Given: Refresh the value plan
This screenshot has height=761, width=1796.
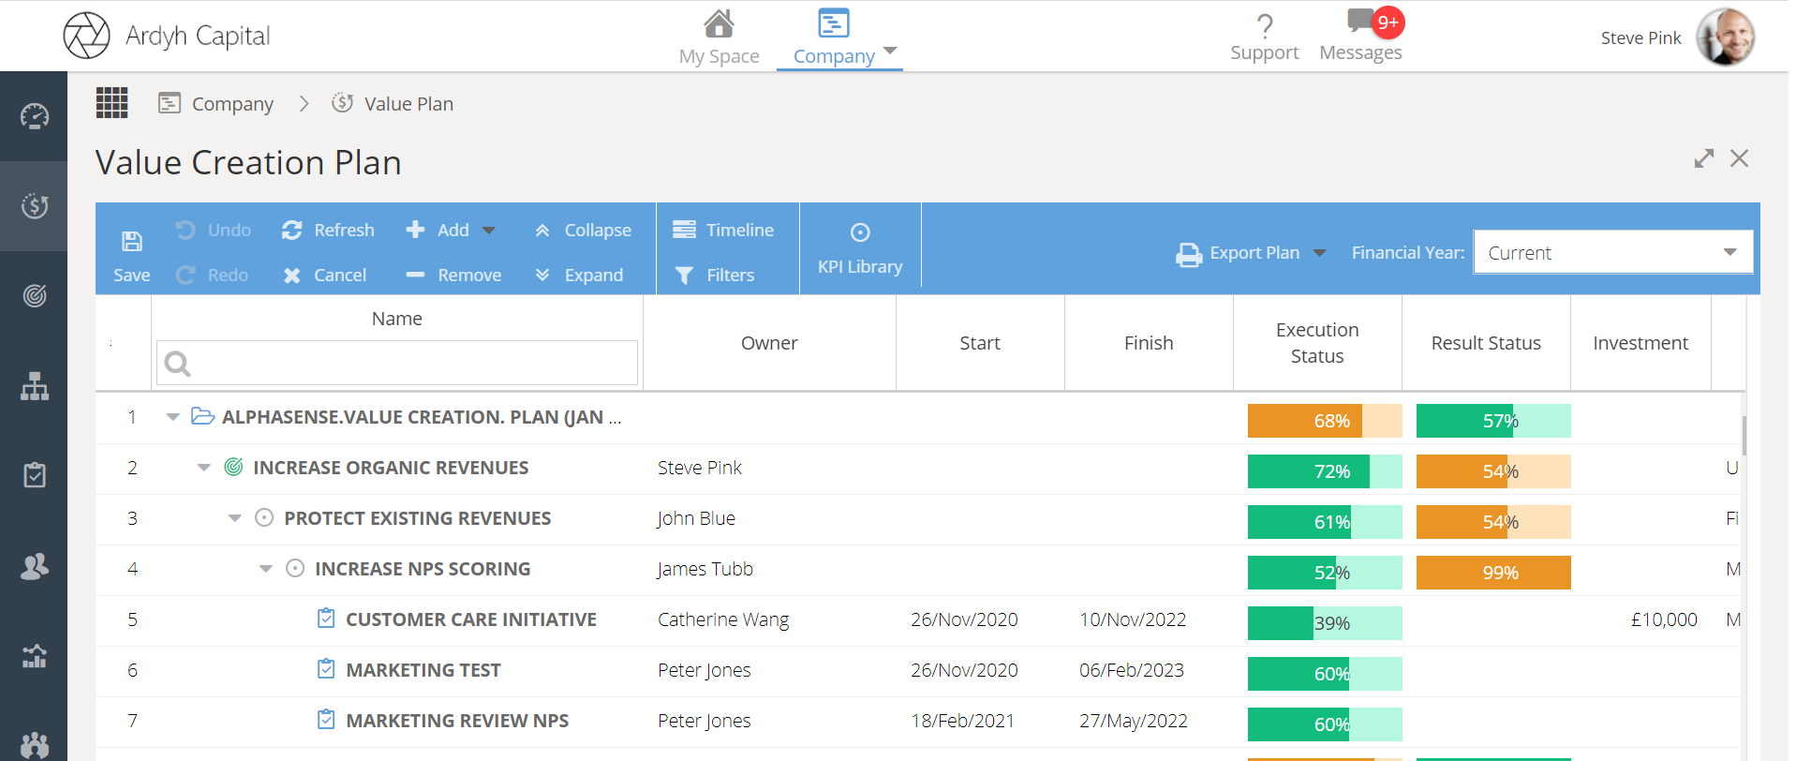Looking at the screenshot, I should click(328, 230).
